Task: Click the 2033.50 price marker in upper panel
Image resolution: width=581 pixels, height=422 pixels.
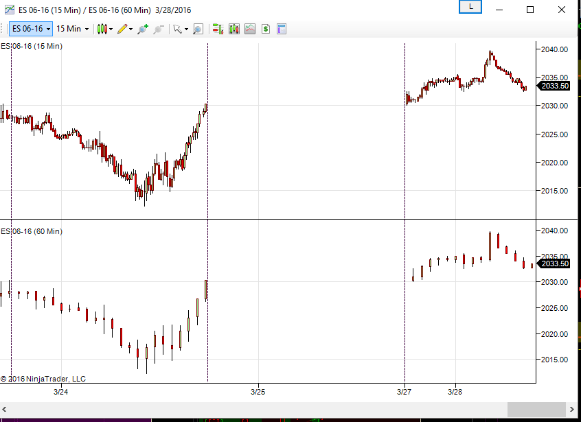Action: (x=555, y=86)
